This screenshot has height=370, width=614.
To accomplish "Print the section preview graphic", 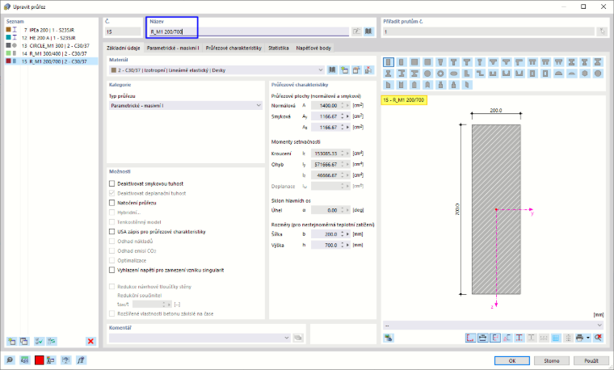I will point(579,338).
